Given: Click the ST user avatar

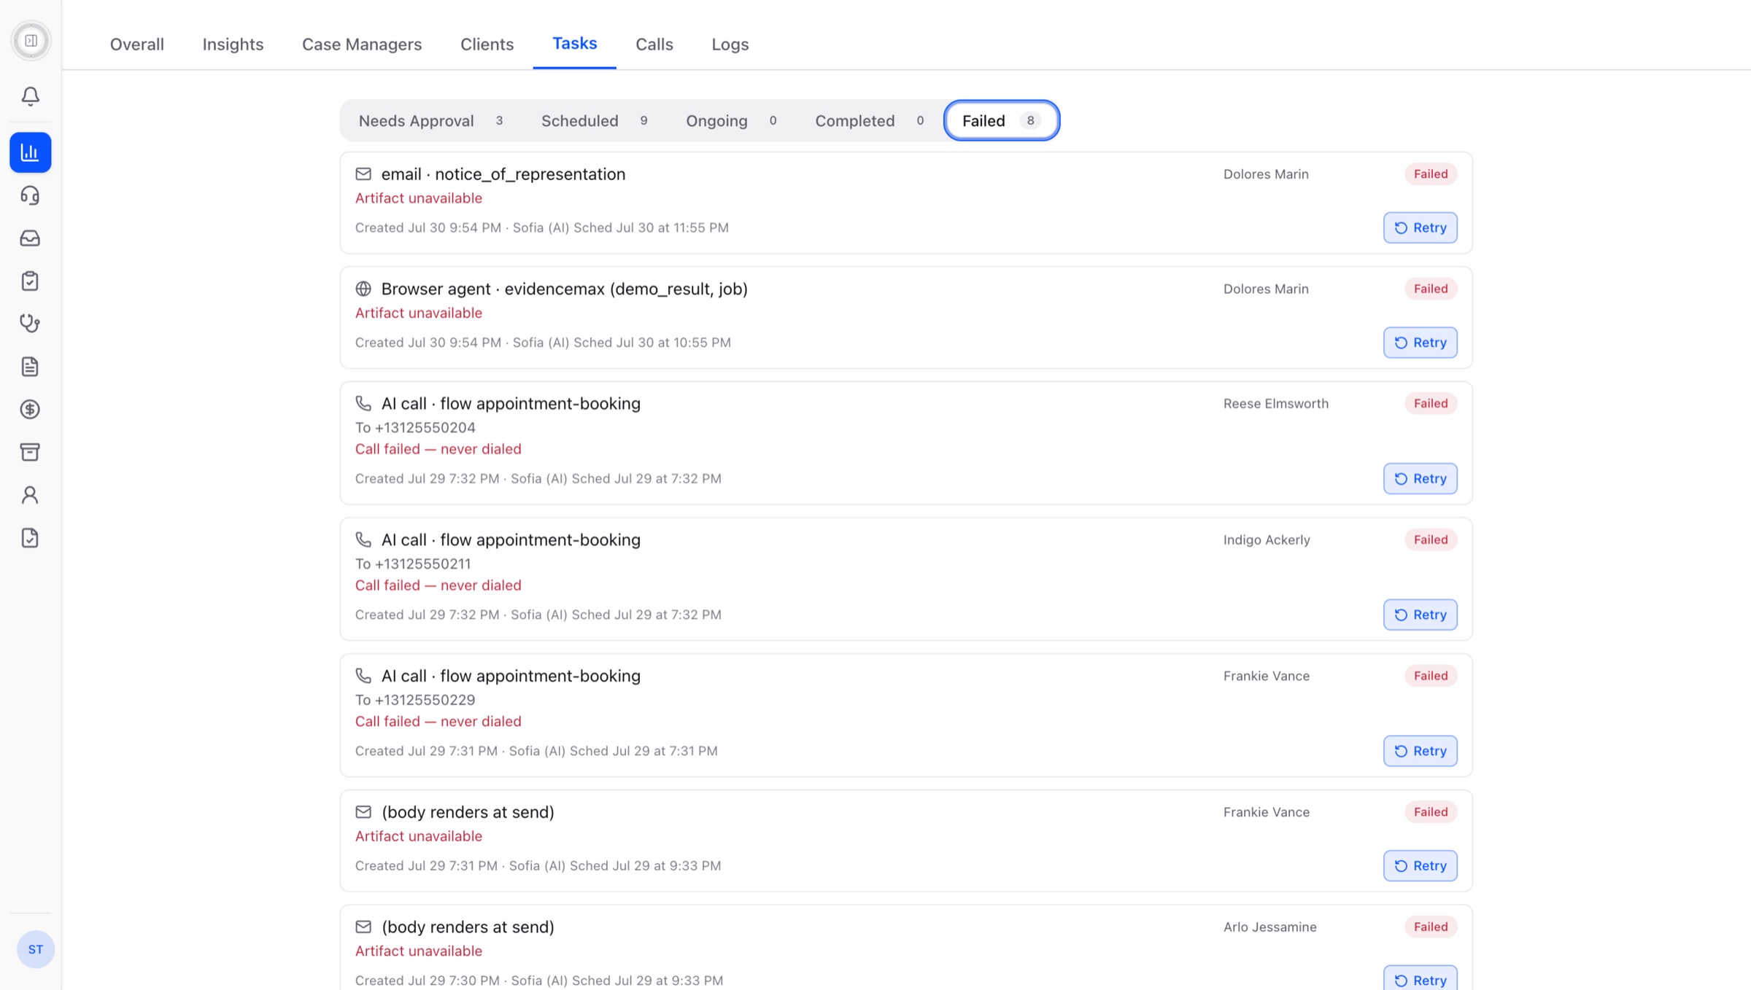Looking at the screenshot, I should point(35,949).
